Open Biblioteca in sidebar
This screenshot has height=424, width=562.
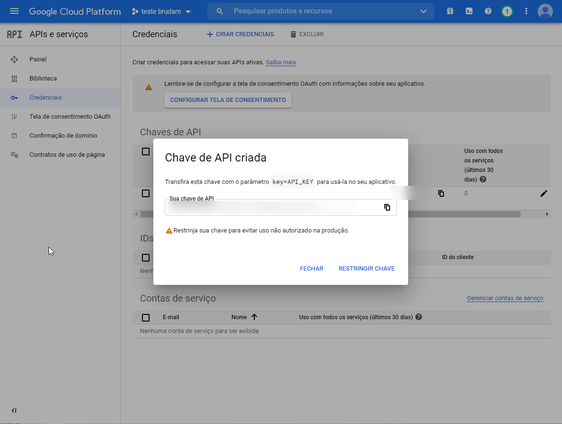point(60,79)
